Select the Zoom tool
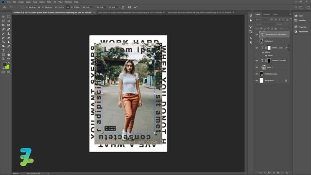 tap(3, 59)
